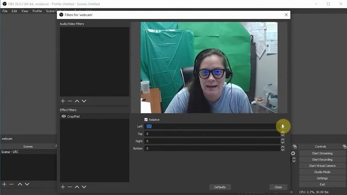This screenshot has width=347, height=195.
Task: Pop out the Controls dock icon
Action: click(344, 147)
